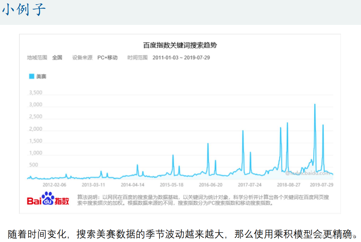Click the 全国 region value

pos(57,58)
